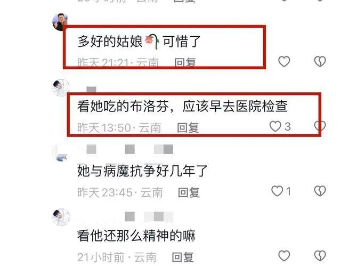This screenshot has width=341, height=266.
Task: Dislike the comment '她与病魔抗争好几年了'
Action: [320, 191]
